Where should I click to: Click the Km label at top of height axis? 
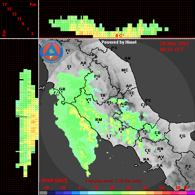pyautogui.click(x=33, y=4)
